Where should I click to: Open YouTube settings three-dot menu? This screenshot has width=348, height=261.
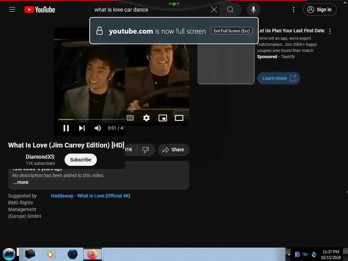[294, 10]
